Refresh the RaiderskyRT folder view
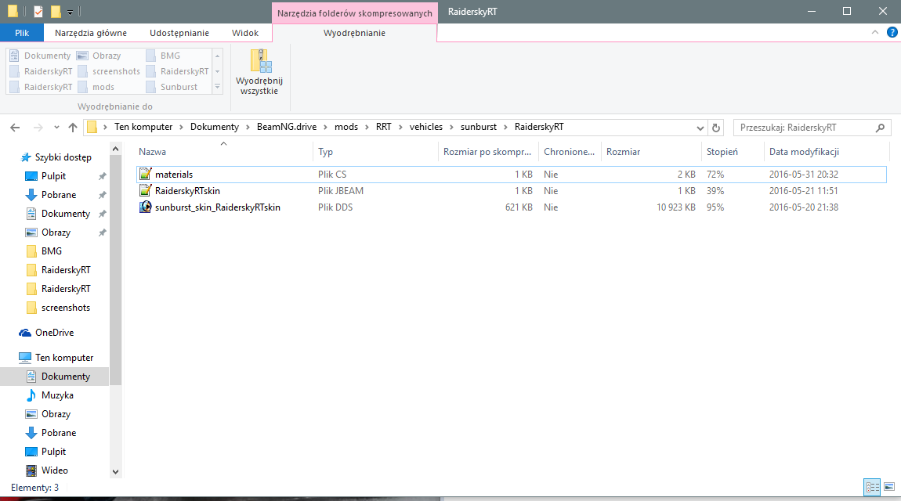The image size is (901, 501). (x=716, y=128)
